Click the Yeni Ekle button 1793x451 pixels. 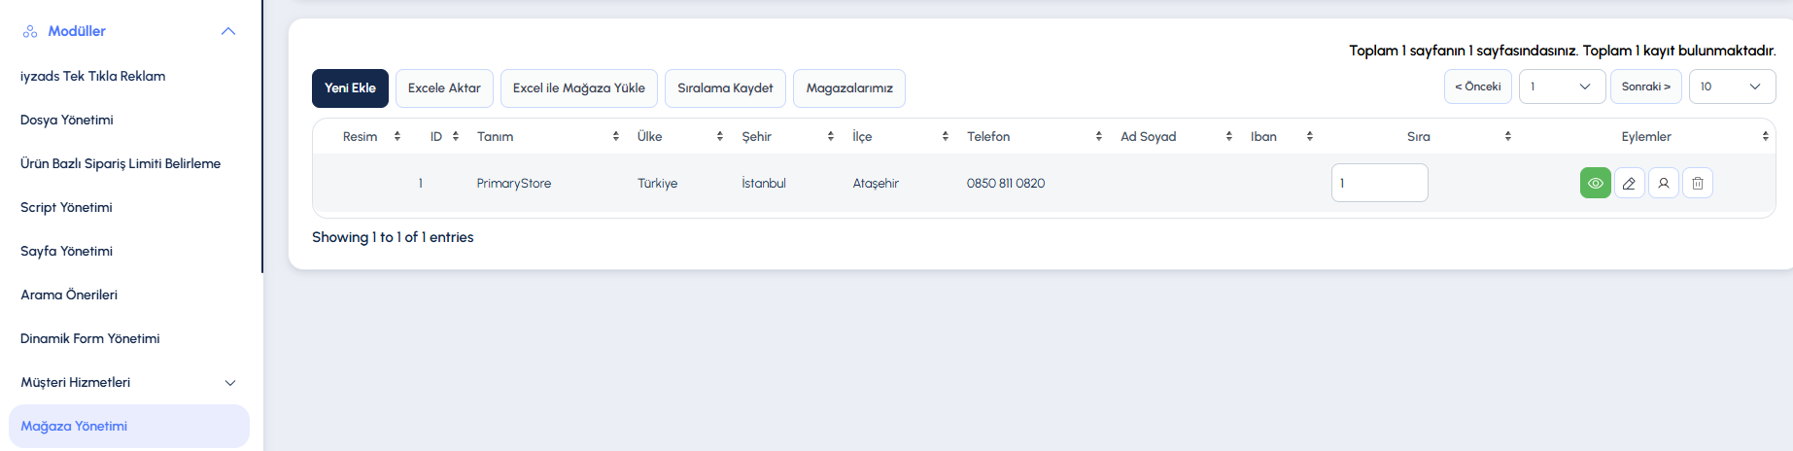point(350,87)
